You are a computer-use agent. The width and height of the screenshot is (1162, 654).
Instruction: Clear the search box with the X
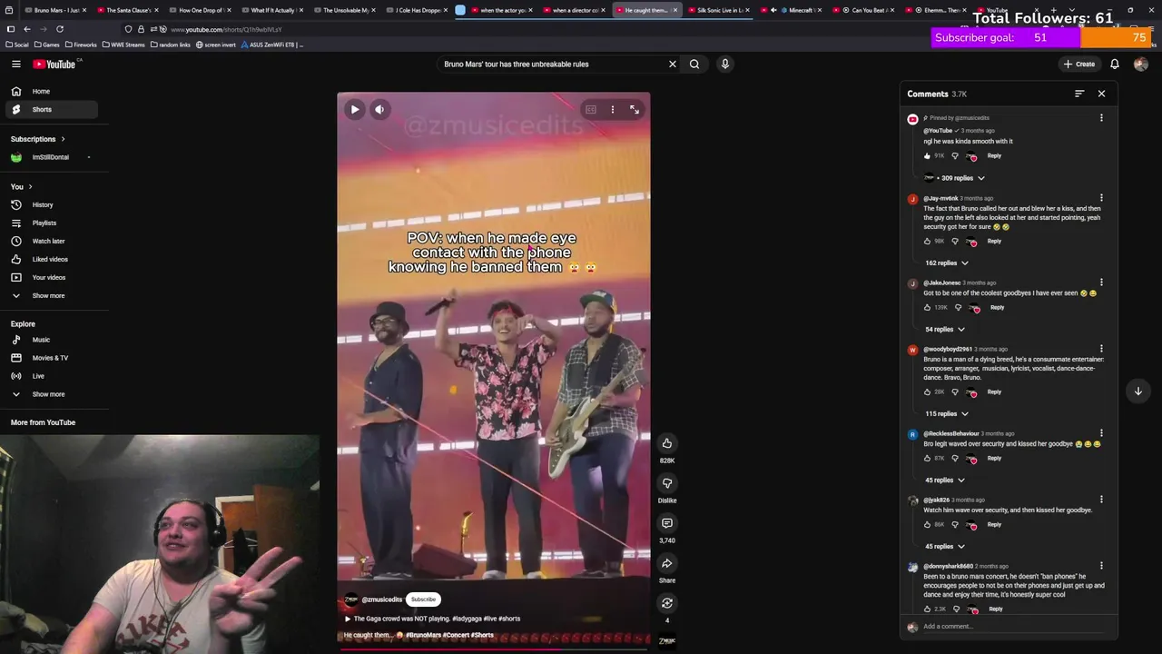[673, 64]
